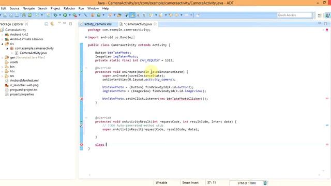Open the Android Virtual Device Manager

click(30, 15)
